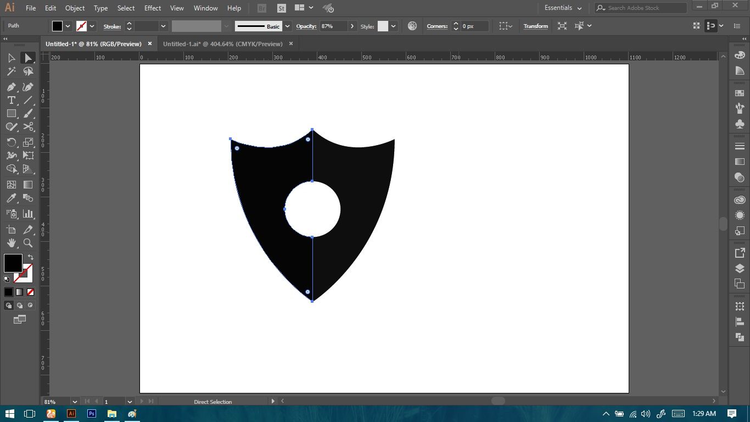Open the zoom level dropdown at 81%

click(75, 402)
